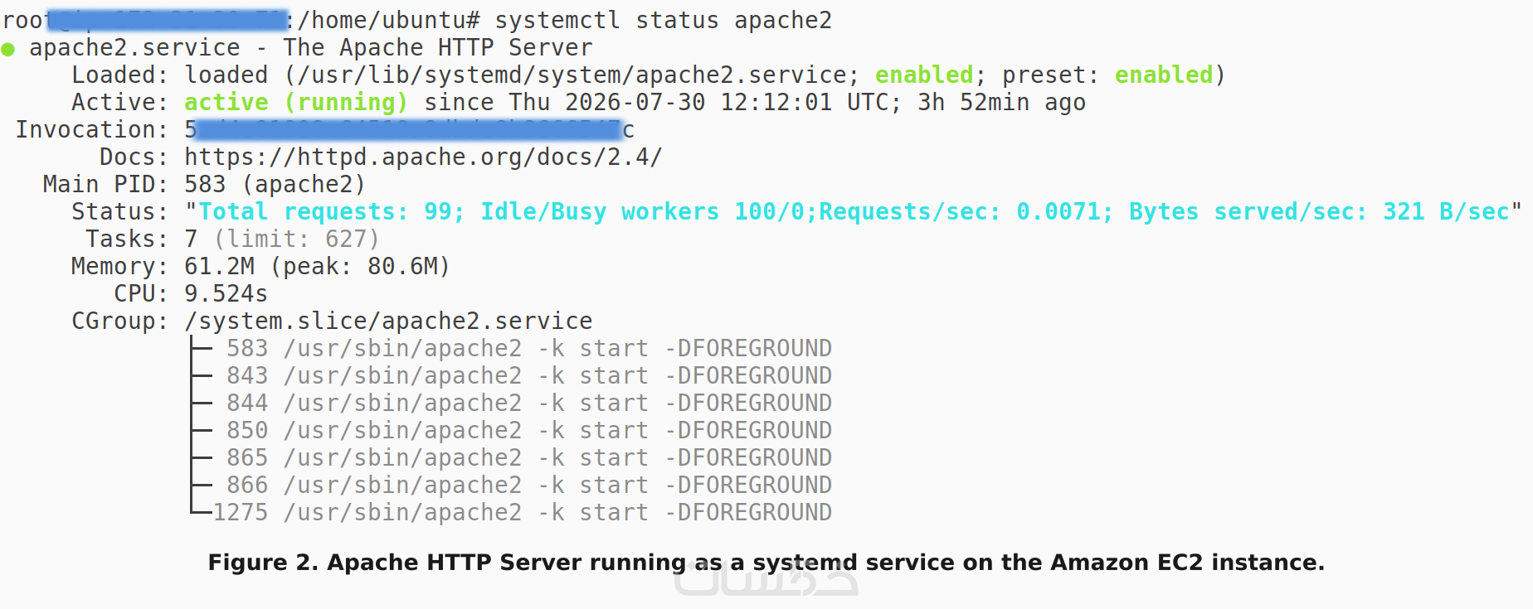1533x609 pixels.
Task: Select the '/usr/lib/systemd/system/apache2.service' unit path
Action: tap(572, 75)
